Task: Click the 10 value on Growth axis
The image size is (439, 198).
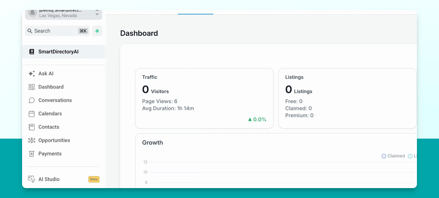Action: (145, 172)
